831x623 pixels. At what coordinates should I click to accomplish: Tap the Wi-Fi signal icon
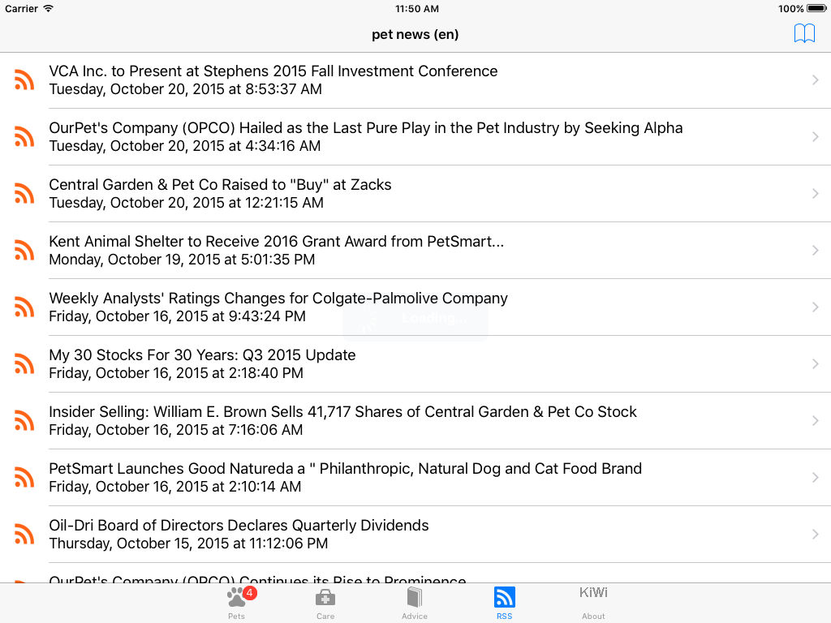pos(48,8)
